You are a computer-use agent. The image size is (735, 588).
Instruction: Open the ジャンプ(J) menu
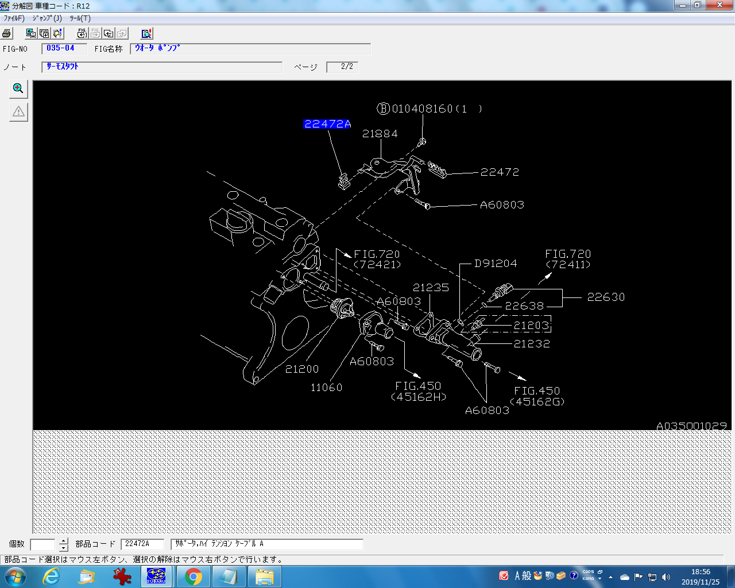tap(47, 18)
